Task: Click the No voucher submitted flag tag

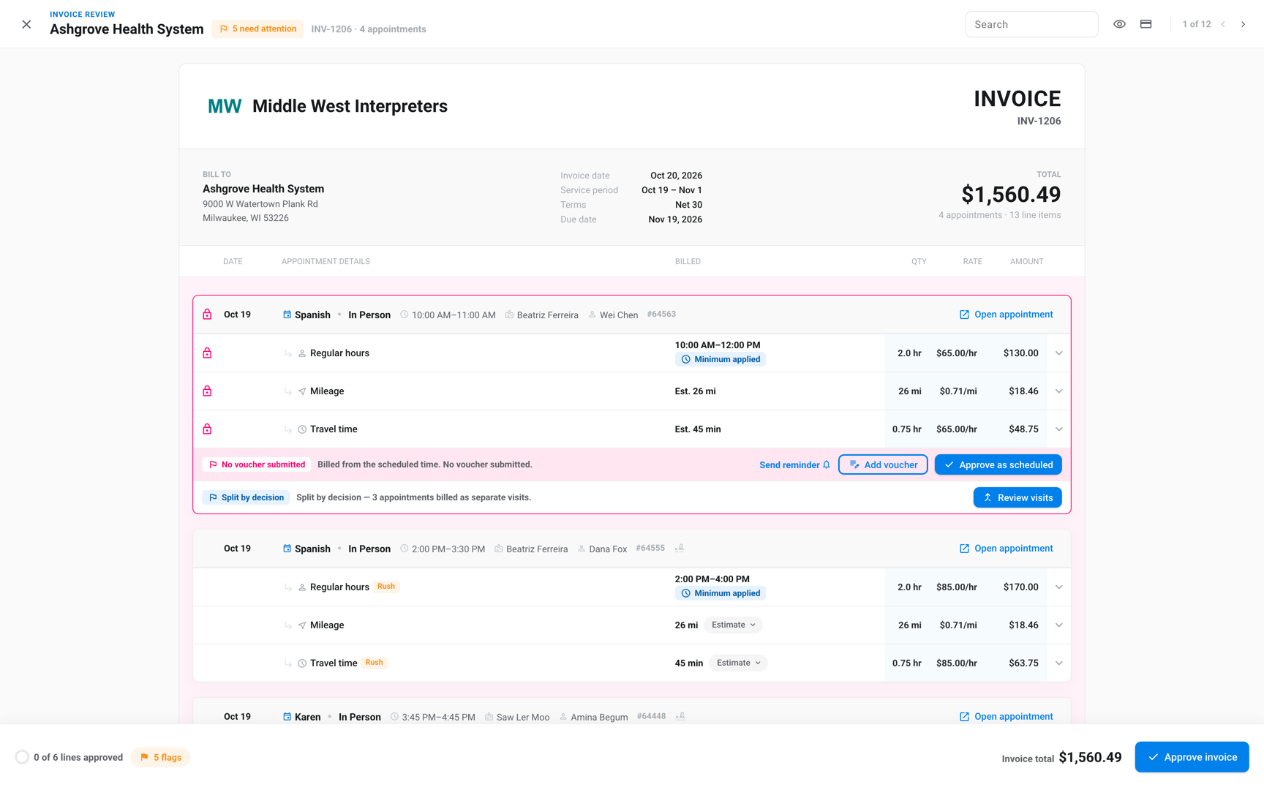Action: tap(257, 464)
